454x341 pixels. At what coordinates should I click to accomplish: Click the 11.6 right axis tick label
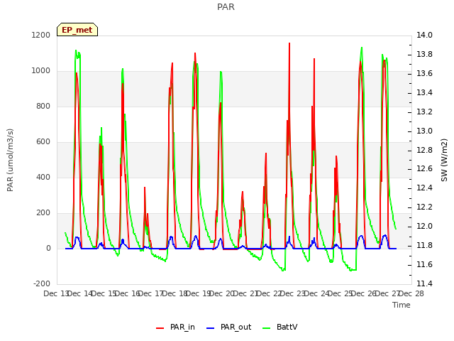pyautogui.click(x=424, y=264)
